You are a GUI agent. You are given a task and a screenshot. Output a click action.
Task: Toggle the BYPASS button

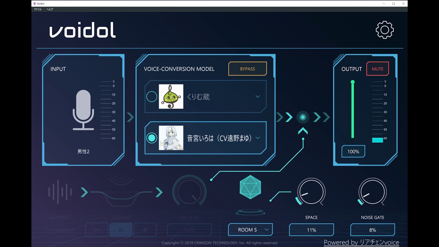[248, 69]
